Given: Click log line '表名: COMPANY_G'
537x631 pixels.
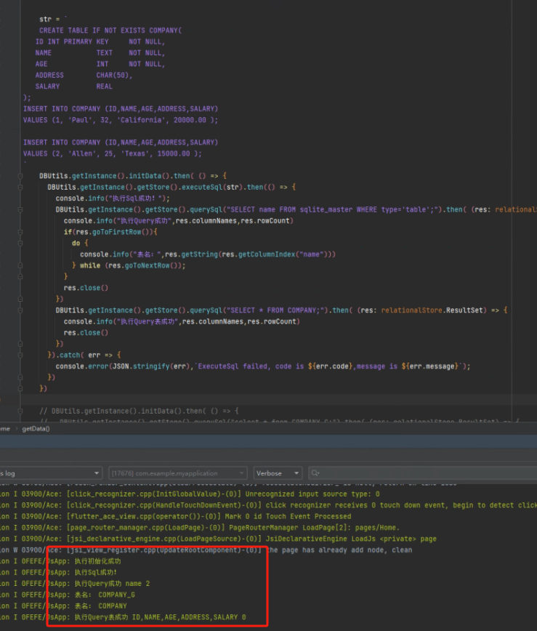Looking at the screenshot, I should point(68,595).
